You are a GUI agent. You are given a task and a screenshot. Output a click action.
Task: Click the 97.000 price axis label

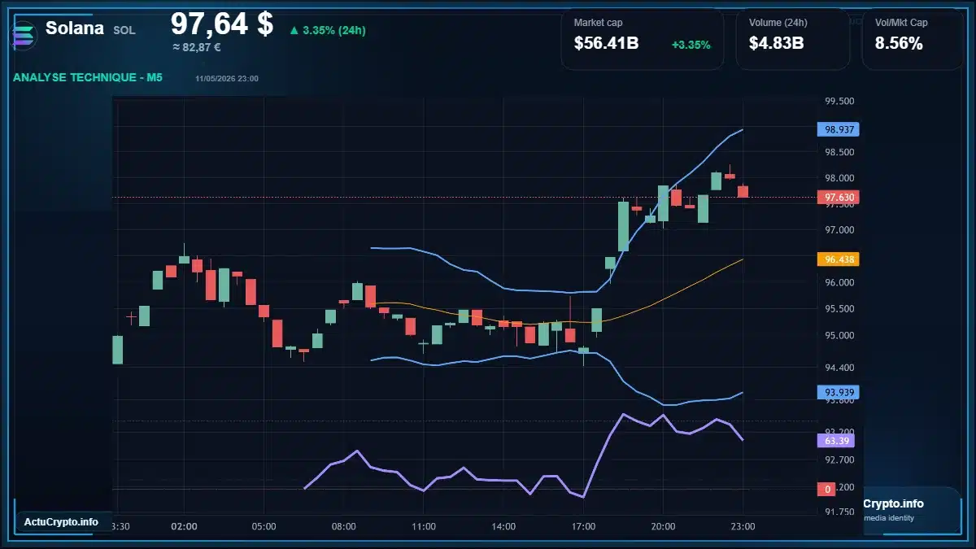[x=839, y=230]
